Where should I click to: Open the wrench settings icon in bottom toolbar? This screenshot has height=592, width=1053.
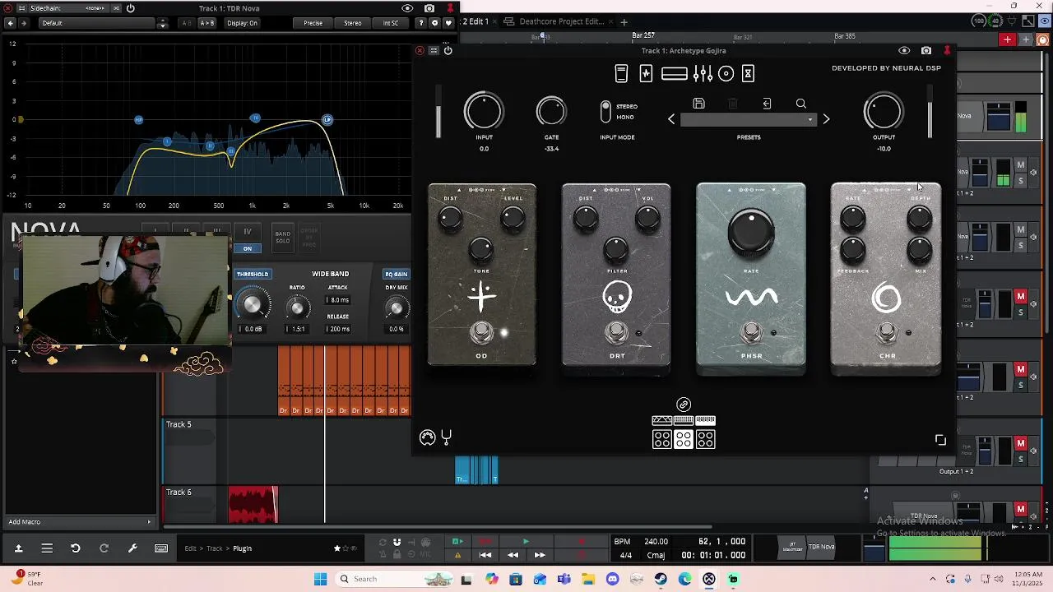(132, 548)
